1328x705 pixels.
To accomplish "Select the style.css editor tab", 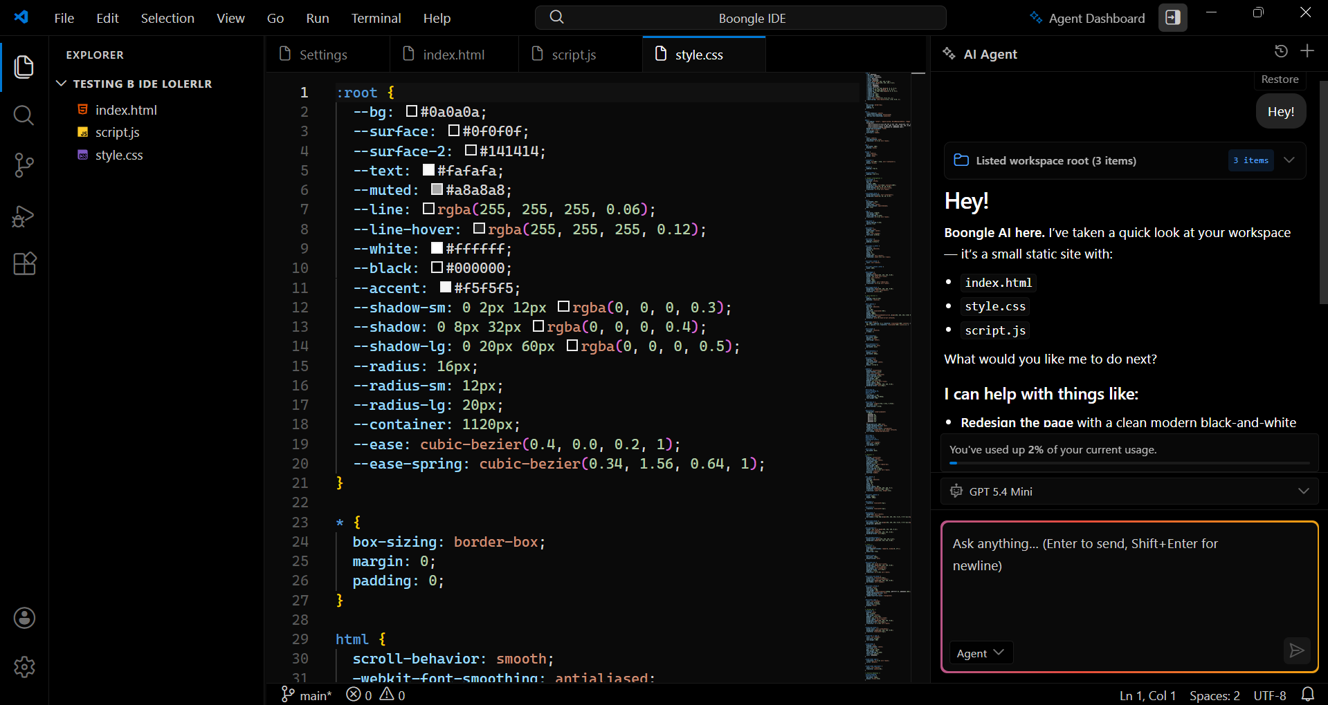I will coord(704,55).
